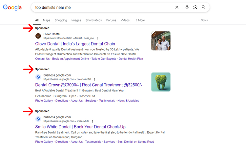This screenshot has height=147, width=246.
Task: Open Dental Crown@₹3000 Root Canal Treatment link
Action: tap(89, 85)
